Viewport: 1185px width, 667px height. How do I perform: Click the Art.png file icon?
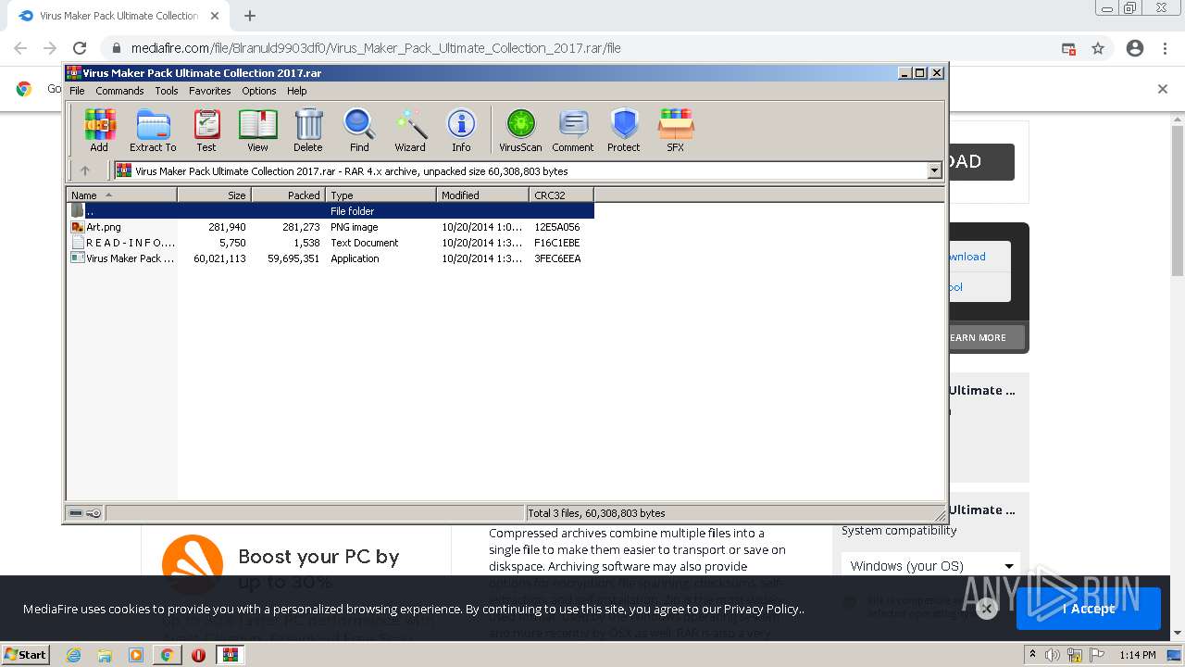point(78,227)
